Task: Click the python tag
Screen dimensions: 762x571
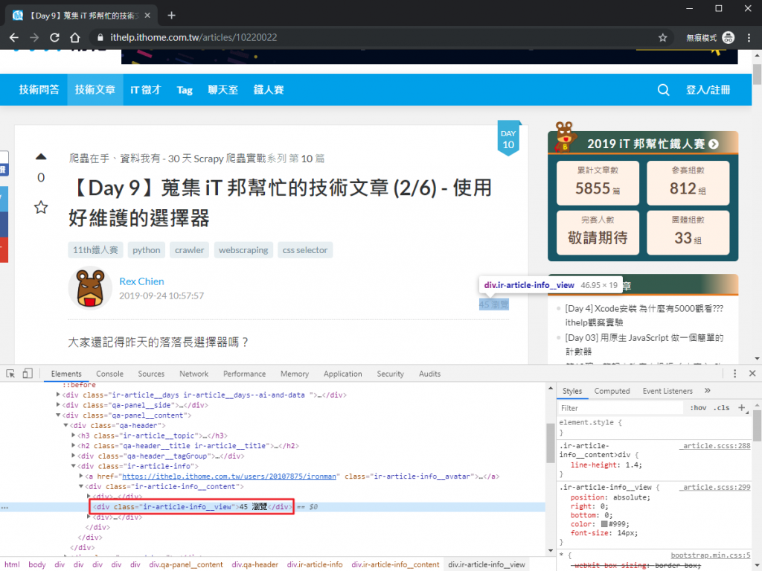Action: 147,250
